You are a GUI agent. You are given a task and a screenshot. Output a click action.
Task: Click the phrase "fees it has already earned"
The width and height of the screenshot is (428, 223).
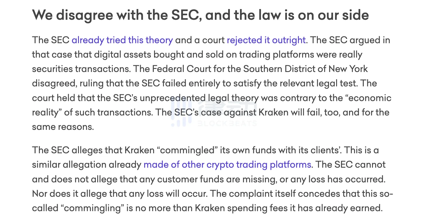click(322, 208)
